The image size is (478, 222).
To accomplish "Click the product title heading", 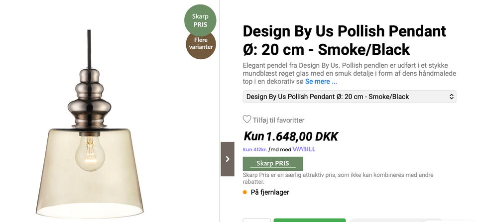I will [x=344, y=40].
